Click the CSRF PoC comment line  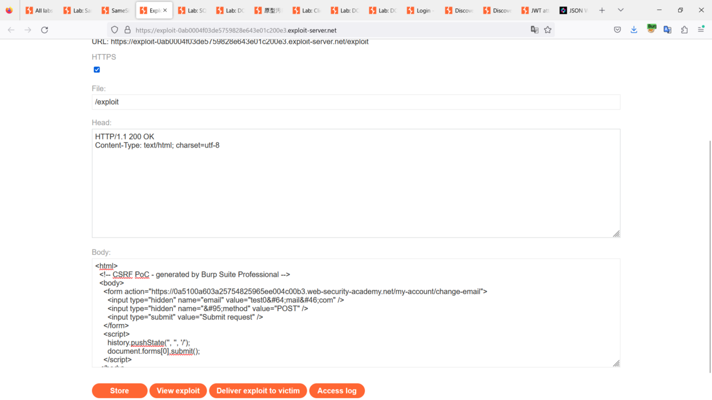(x=195, y=274)
